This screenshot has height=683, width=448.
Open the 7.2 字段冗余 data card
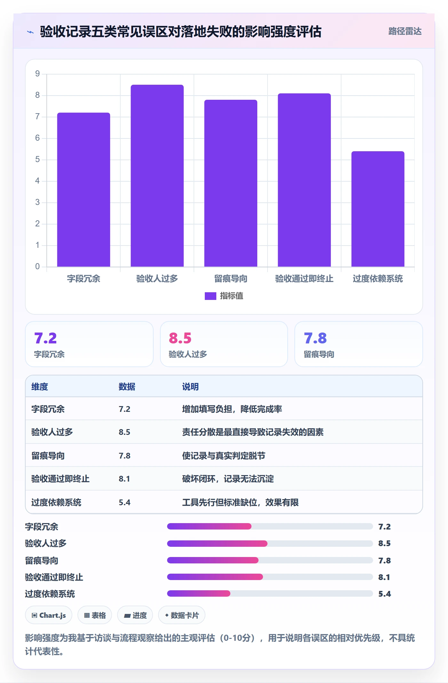pos(89,344)
